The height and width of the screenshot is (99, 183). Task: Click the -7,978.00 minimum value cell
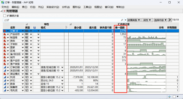(x=76, y=77)
